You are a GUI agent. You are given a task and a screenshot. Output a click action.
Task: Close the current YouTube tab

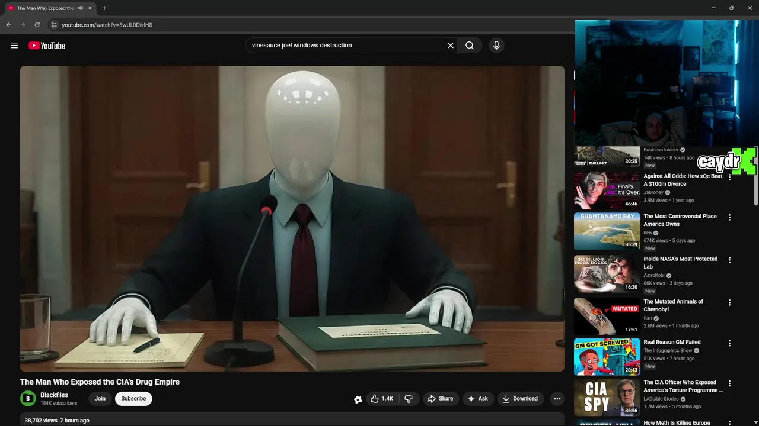pyautogui.click(x=90, y=8)
